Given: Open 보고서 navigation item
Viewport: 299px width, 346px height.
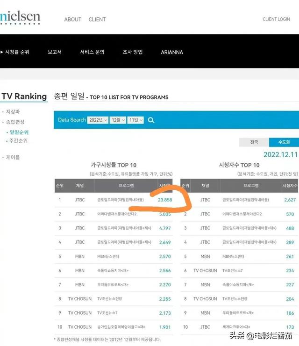Looking at the screenshot, I should (x=55, y=52).
